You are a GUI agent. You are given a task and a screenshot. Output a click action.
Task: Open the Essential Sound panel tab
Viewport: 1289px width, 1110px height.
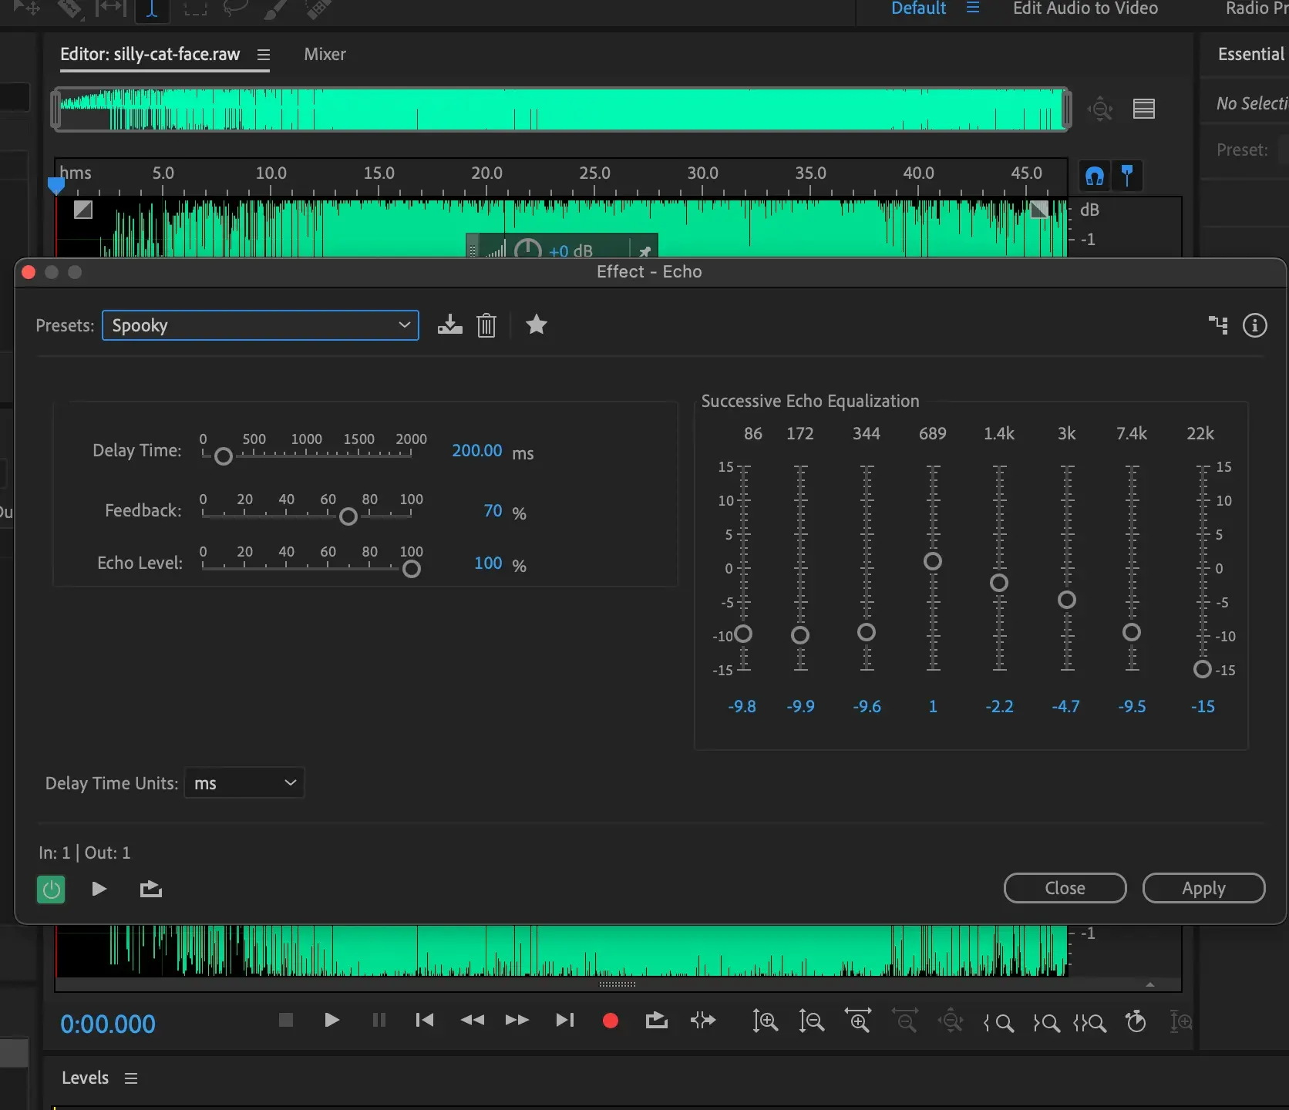(x=1252, y=55)
